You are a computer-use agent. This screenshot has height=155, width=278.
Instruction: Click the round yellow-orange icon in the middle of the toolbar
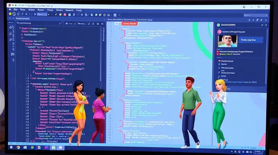point(60,15)
